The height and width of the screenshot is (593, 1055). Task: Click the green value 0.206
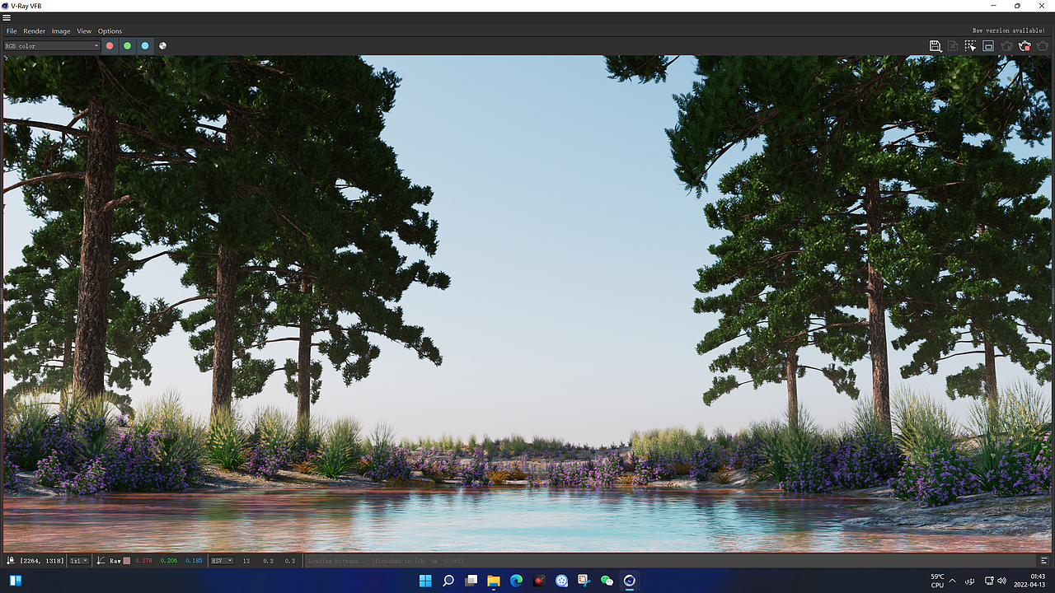[168, 561]
